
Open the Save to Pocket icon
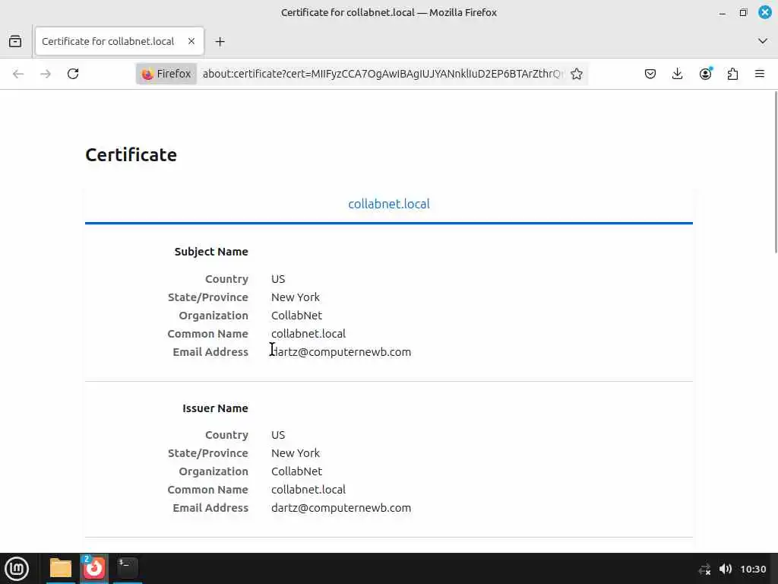pyautogui.click(x=650, y=74)
